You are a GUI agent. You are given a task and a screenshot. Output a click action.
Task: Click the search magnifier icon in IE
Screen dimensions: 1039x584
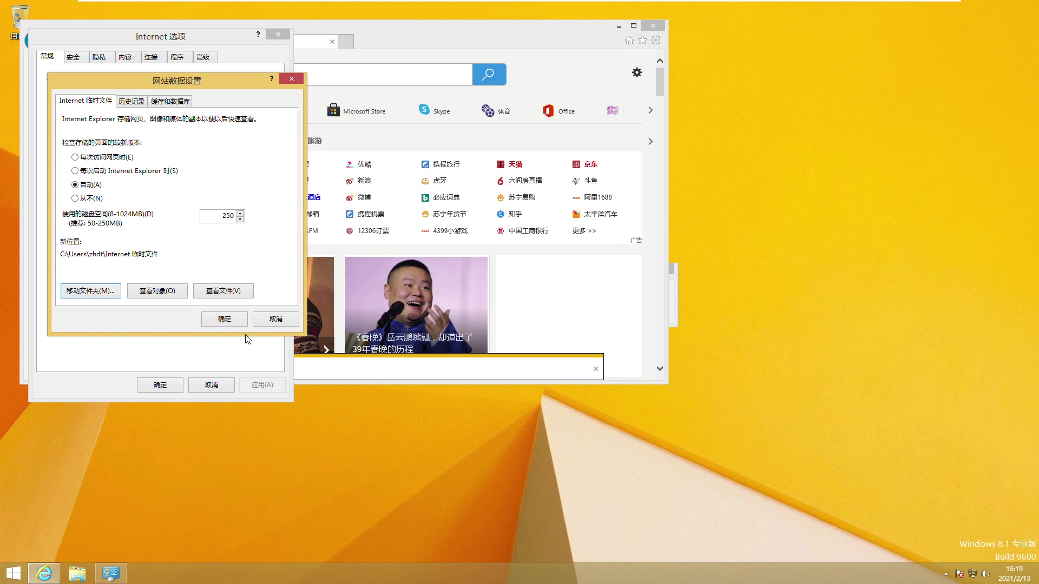pyautogui.click(x=488, y=74)
